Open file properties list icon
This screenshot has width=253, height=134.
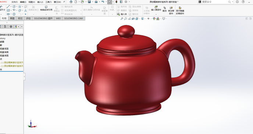click(x=121, y=2)
